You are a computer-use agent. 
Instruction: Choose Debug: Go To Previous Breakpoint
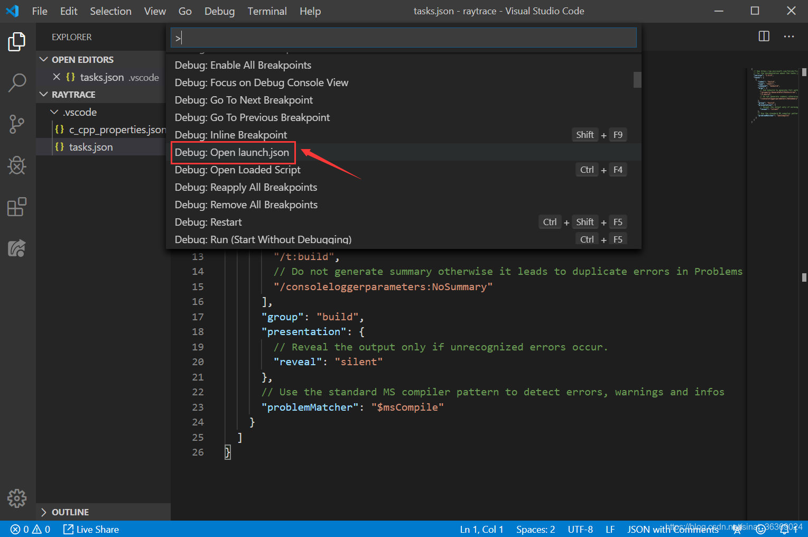(404, 117)
